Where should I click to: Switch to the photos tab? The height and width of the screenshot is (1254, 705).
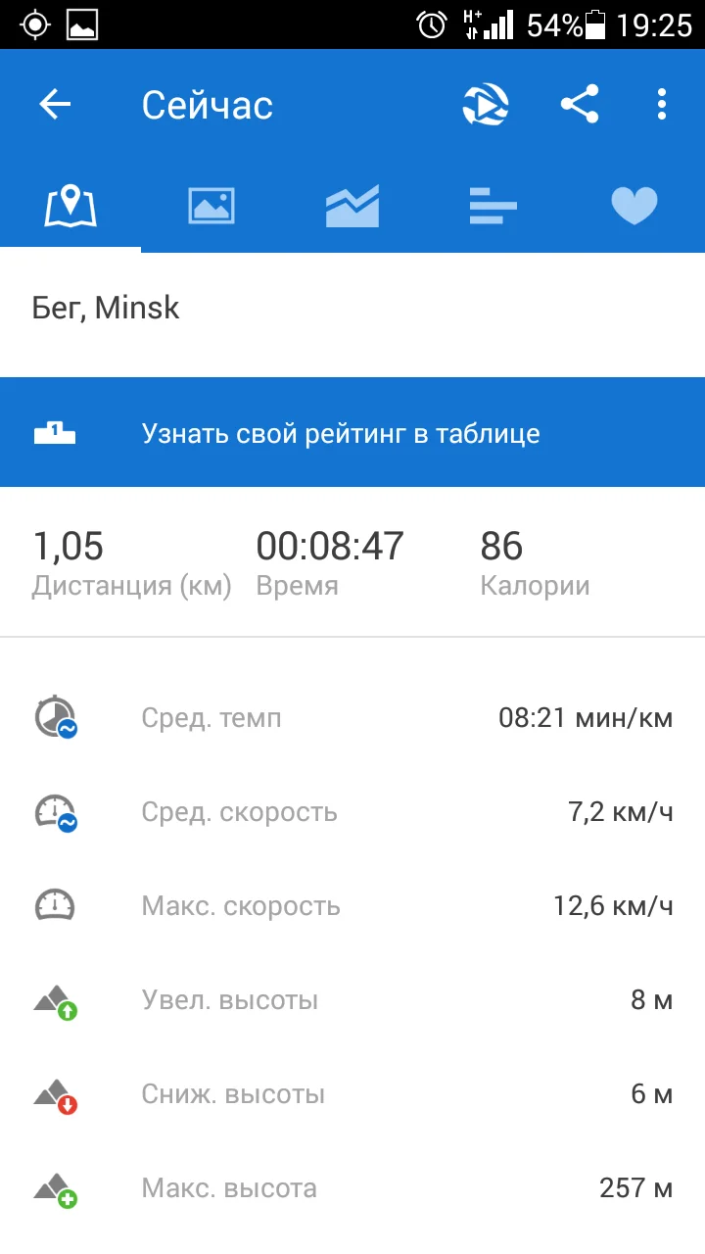(211, 206)
